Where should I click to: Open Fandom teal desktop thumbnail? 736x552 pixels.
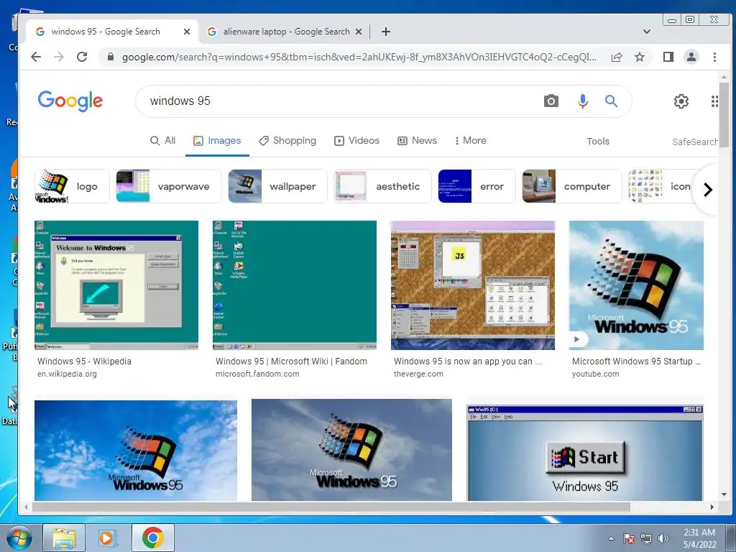coord(295,285)
